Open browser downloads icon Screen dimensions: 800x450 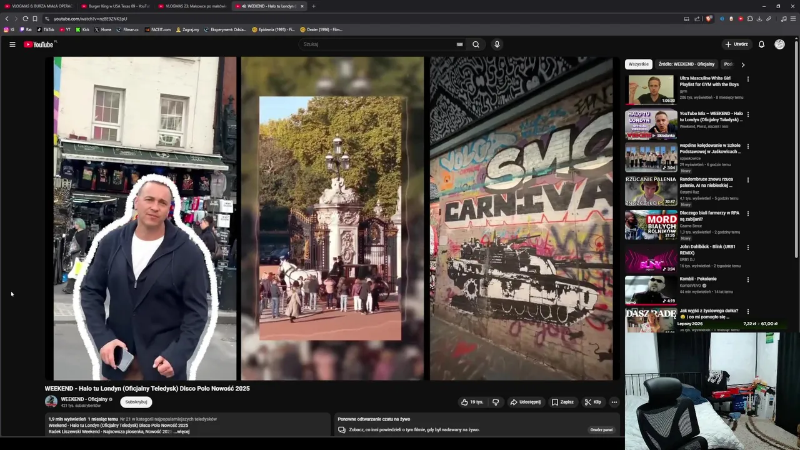(x=759, y=19)
